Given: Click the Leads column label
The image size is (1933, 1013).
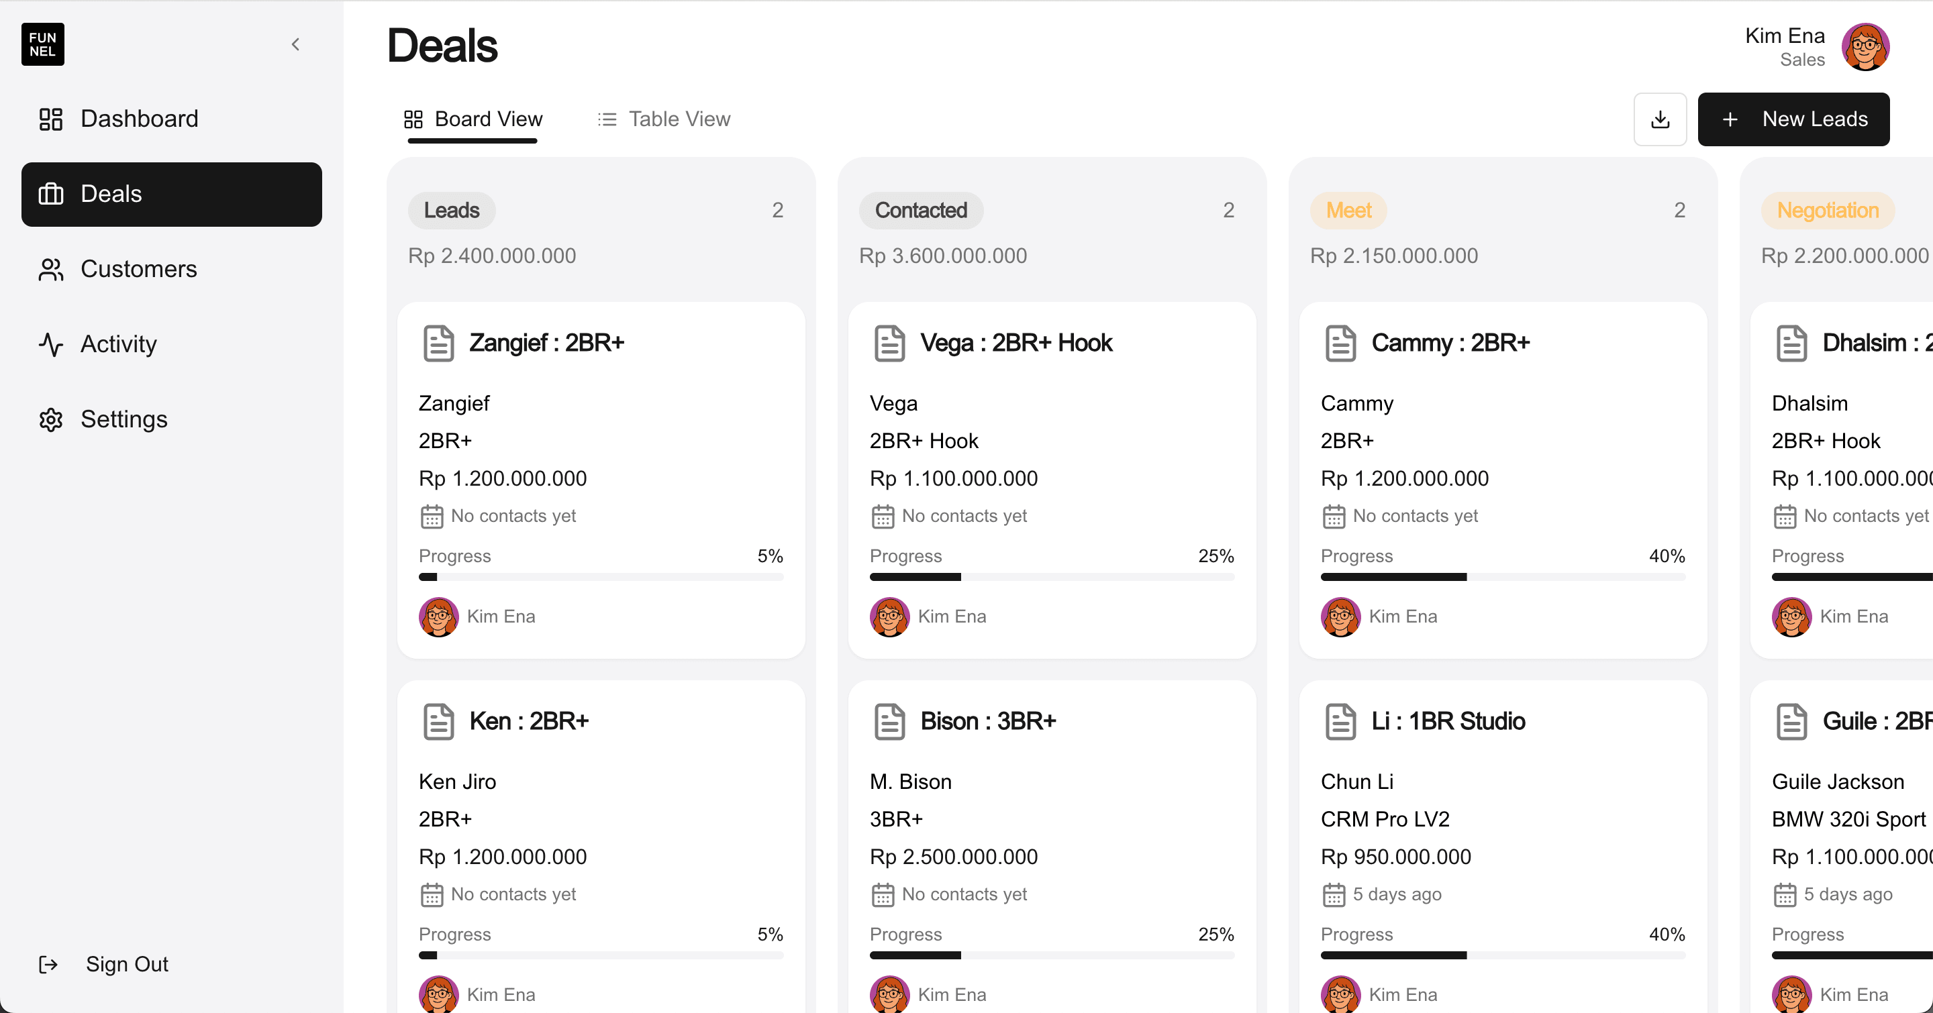Looking at the screenshot, I should (452, 211).
